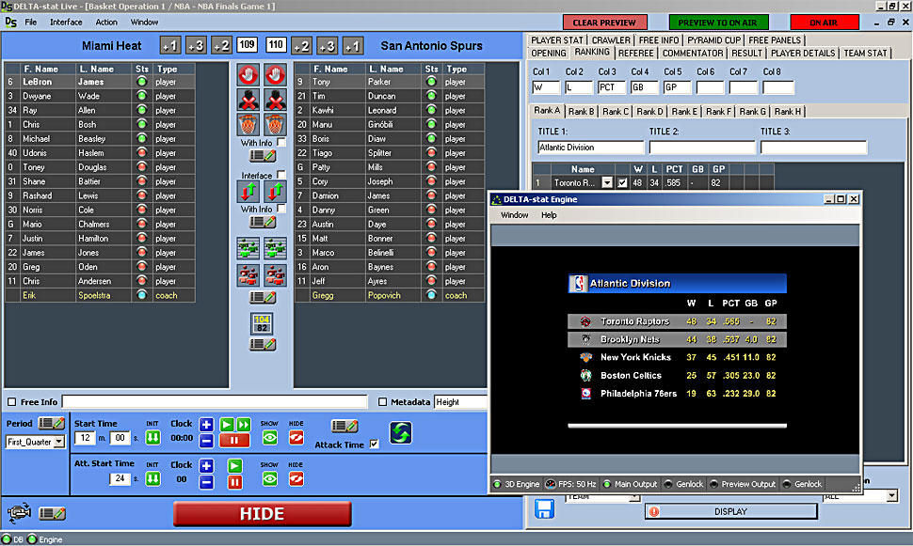Open the Action menu
The width and height of the screenshot is (913, 546).
[106, 22]
